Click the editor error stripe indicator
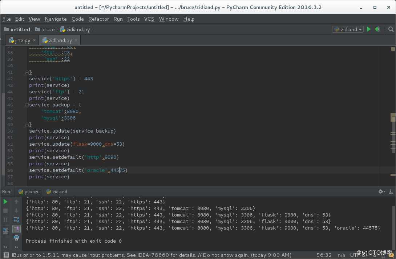The height and width of the screenshot is (259, 396). [393, 49]
